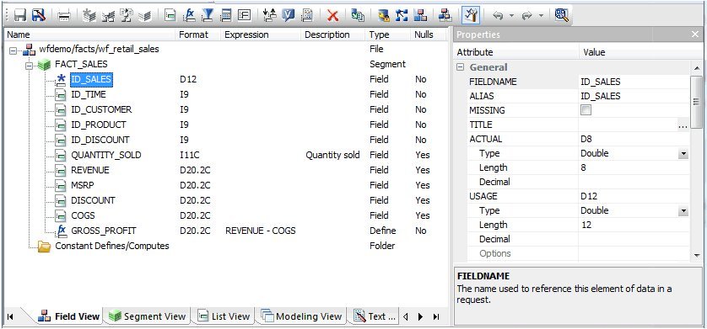Click the fx Define field toolbar icon
The width and height of the screenshot is (707, 329).
point(189,16)
